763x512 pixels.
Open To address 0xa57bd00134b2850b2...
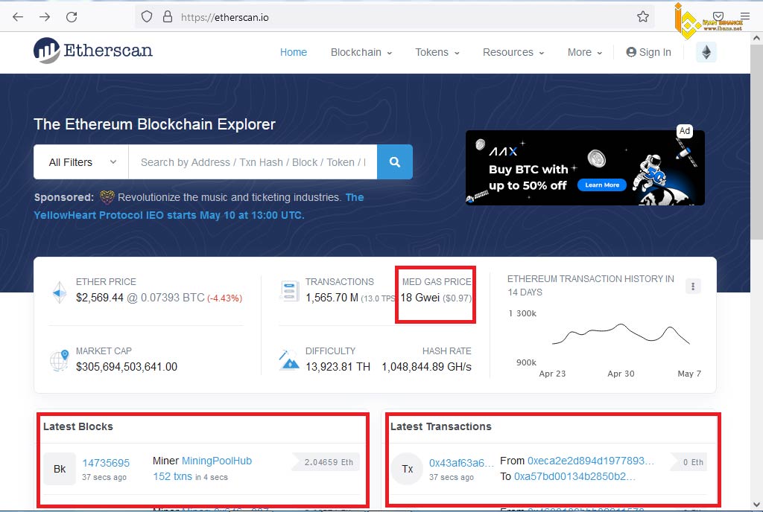[574, 476]
